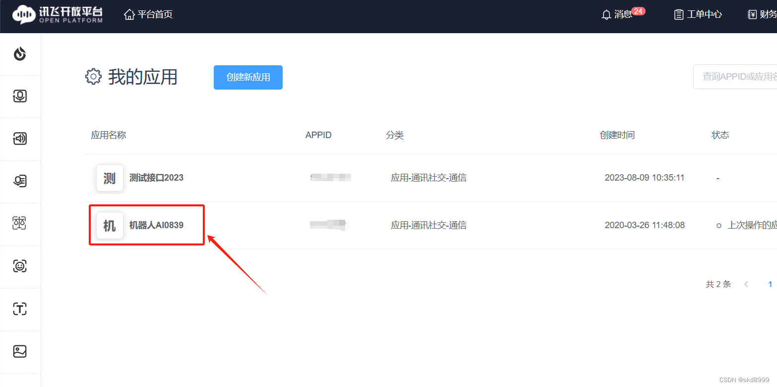Open 工单中心 in the top bar
The image size is (777, 387).
coord(704,15)
